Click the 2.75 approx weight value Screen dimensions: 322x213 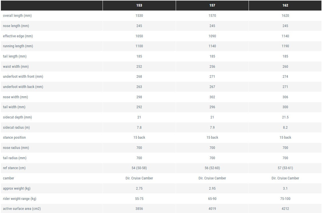tap(139, 189)
